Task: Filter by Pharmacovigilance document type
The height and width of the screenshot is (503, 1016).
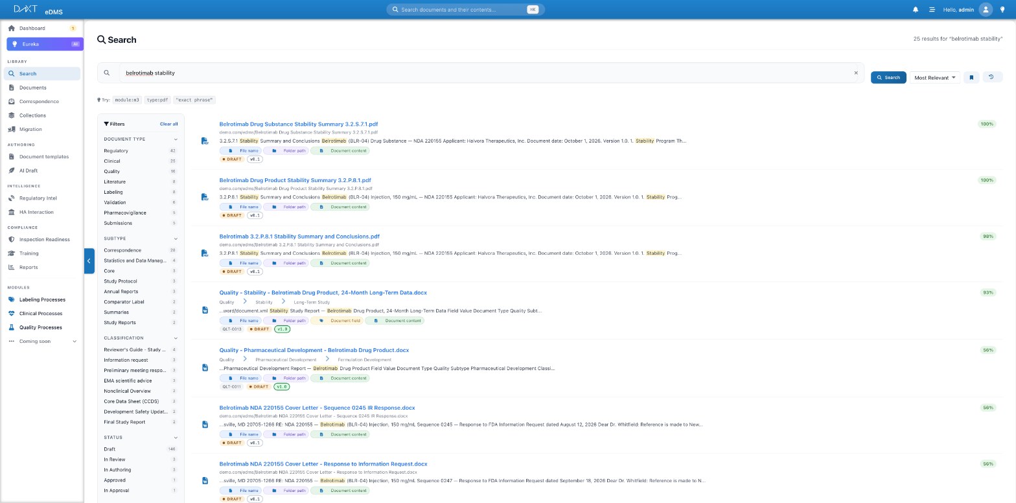Action: (x=140, y=213)
